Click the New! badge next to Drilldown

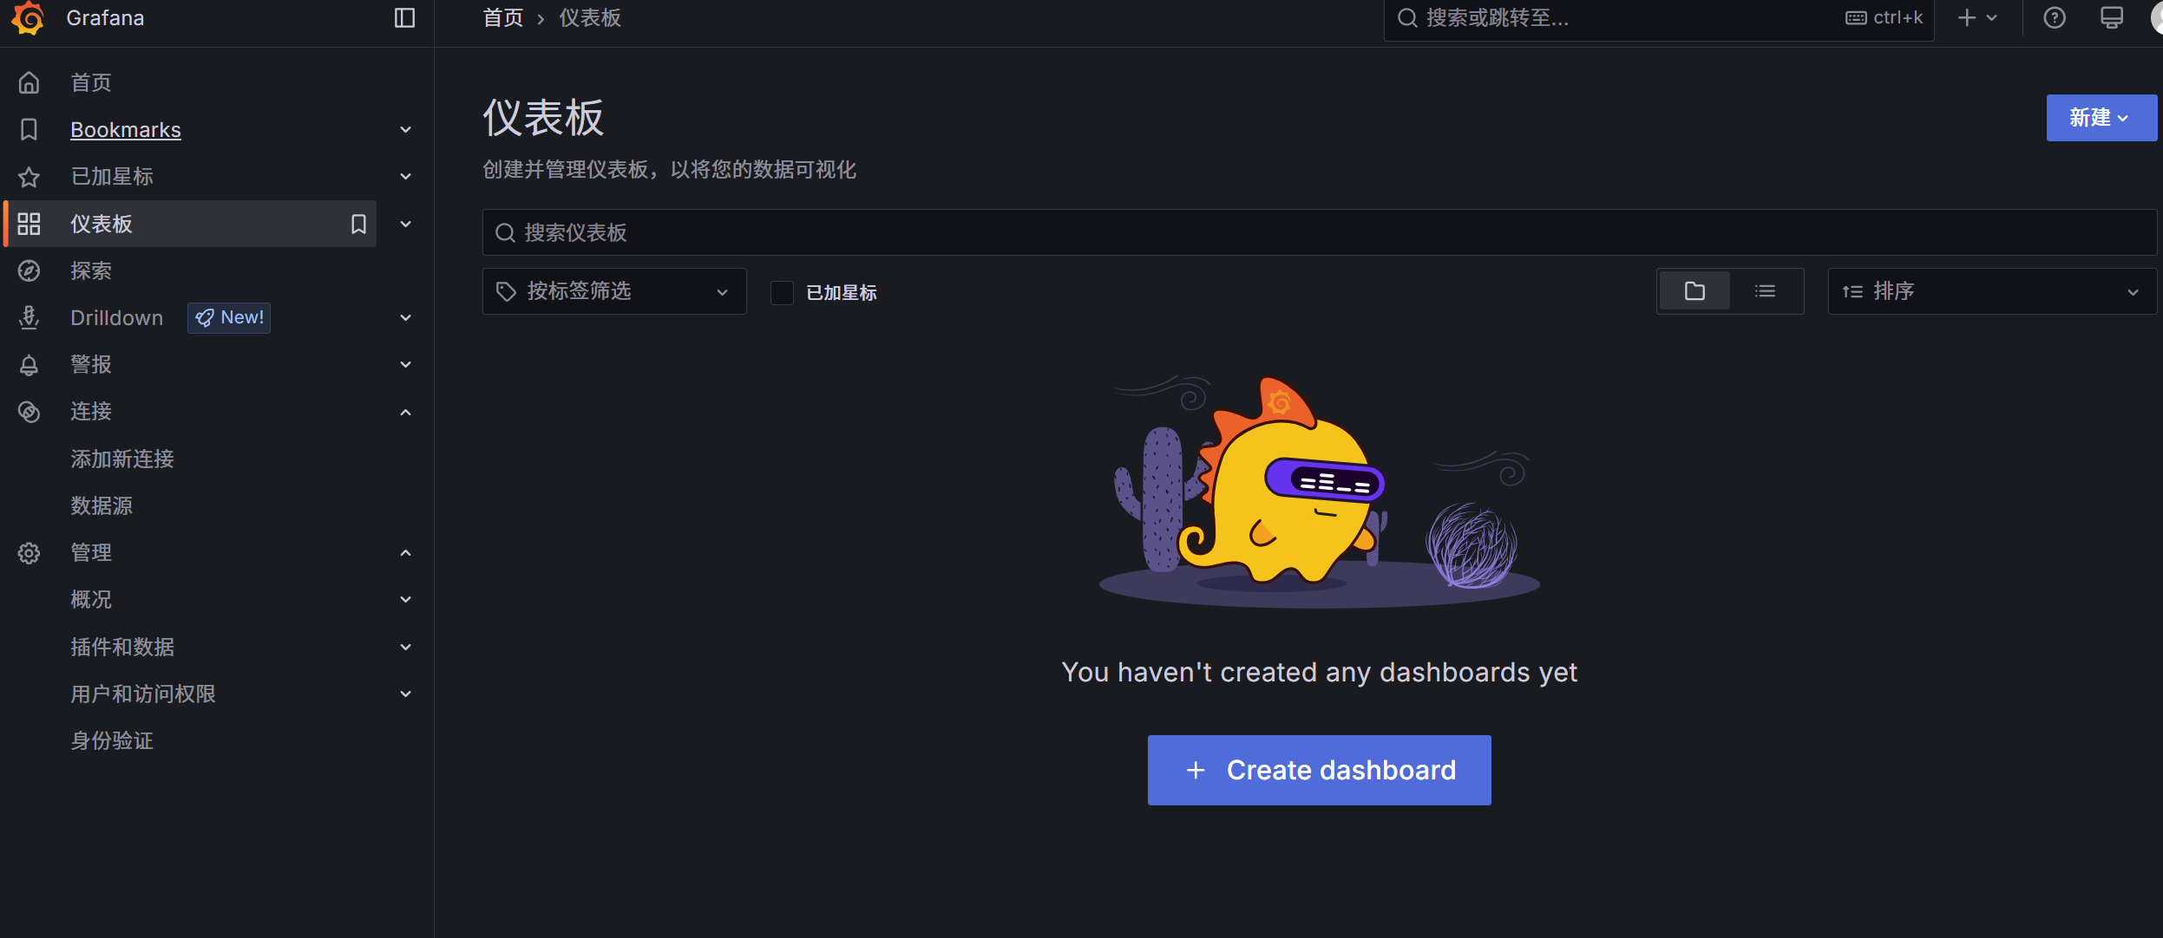229,317
